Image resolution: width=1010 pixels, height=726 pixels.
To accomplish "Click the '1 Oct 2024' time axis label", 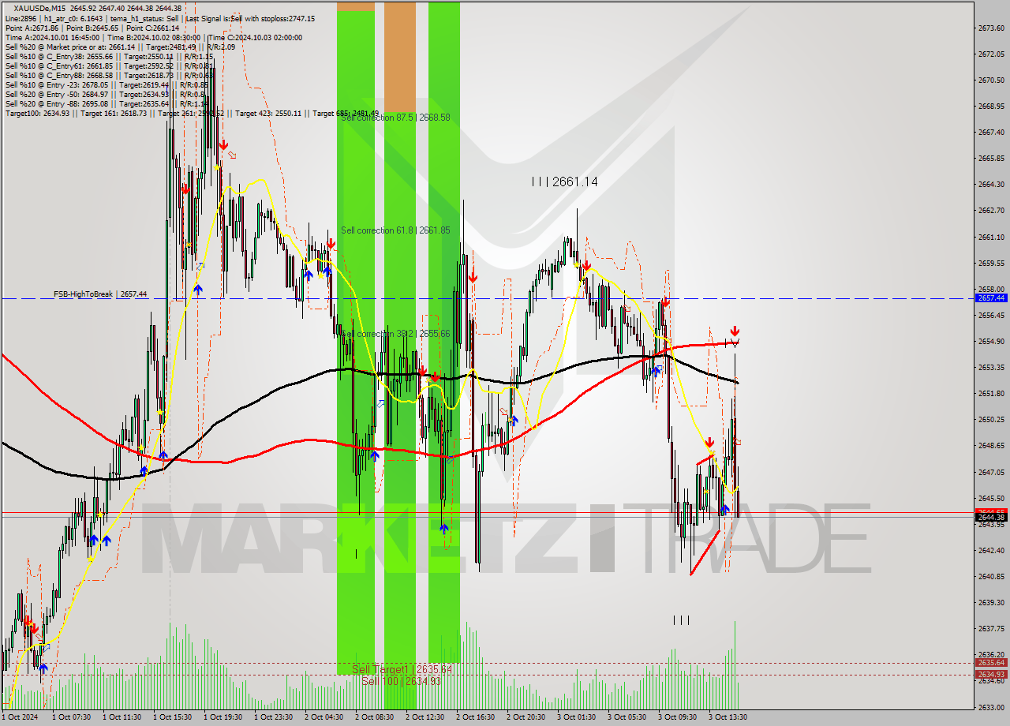I will (20, 717).
